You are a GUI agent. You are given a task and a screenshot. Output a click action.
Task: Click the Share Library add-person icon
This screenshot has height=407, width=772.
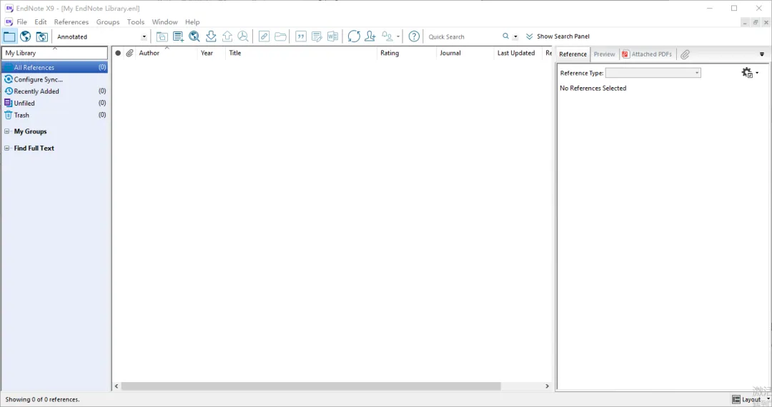[x=370, y=36]
